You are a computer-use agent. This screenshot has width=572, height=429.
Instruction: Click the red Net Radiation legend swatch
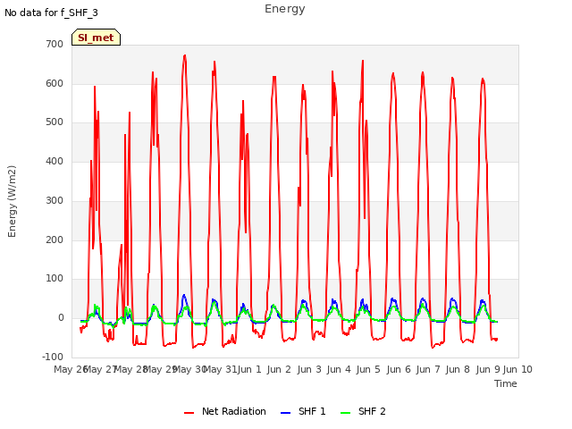coord(189,413)
